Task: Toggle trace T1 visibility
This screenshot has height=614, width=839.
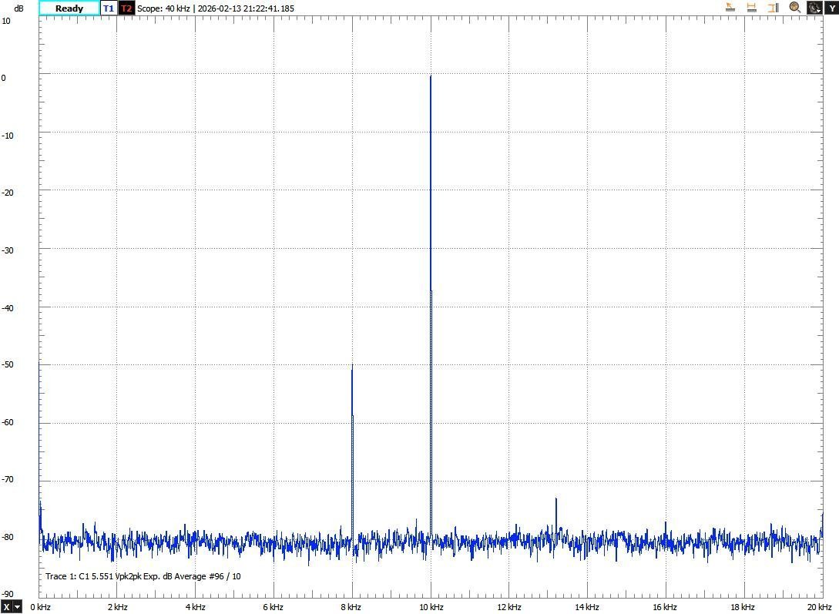Action: (109, 8)
